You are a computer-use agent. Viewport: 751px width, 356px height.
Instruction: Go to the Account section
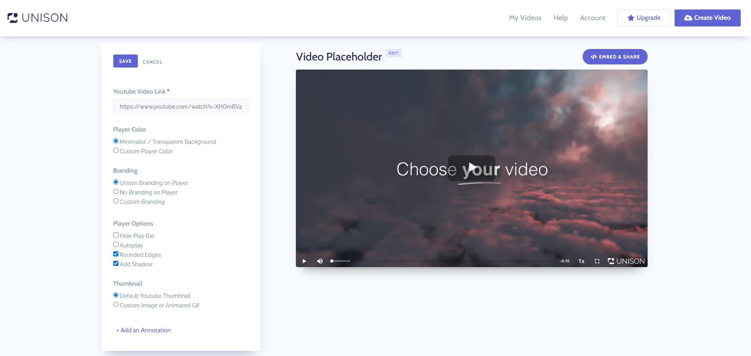[592, 17]
